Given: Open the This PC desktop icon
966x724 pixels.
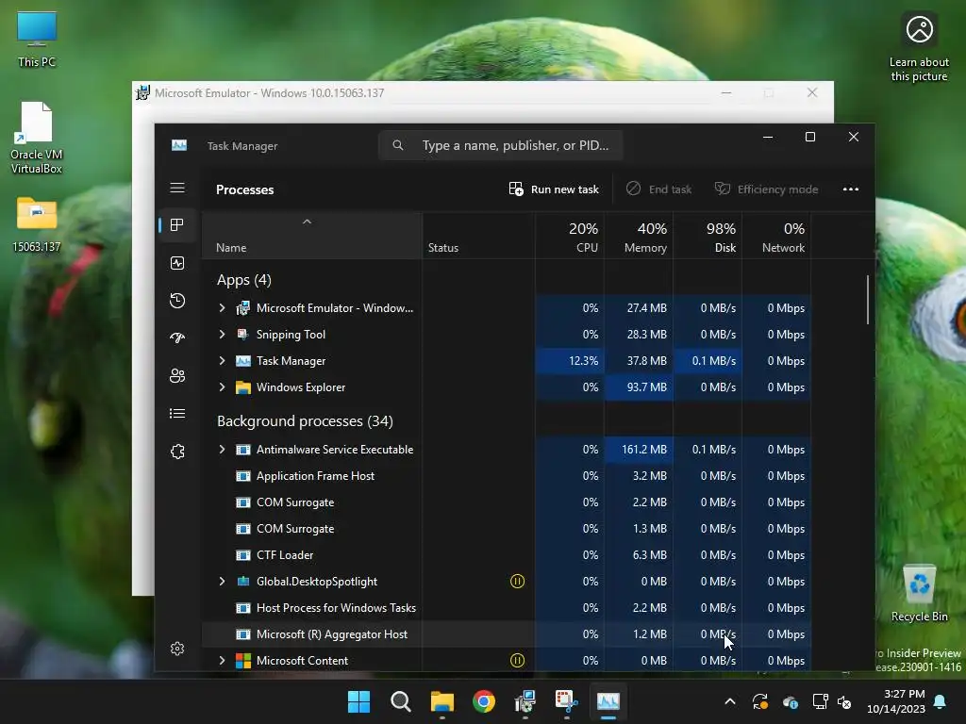Looking at the screenshot, I should 37,39.
